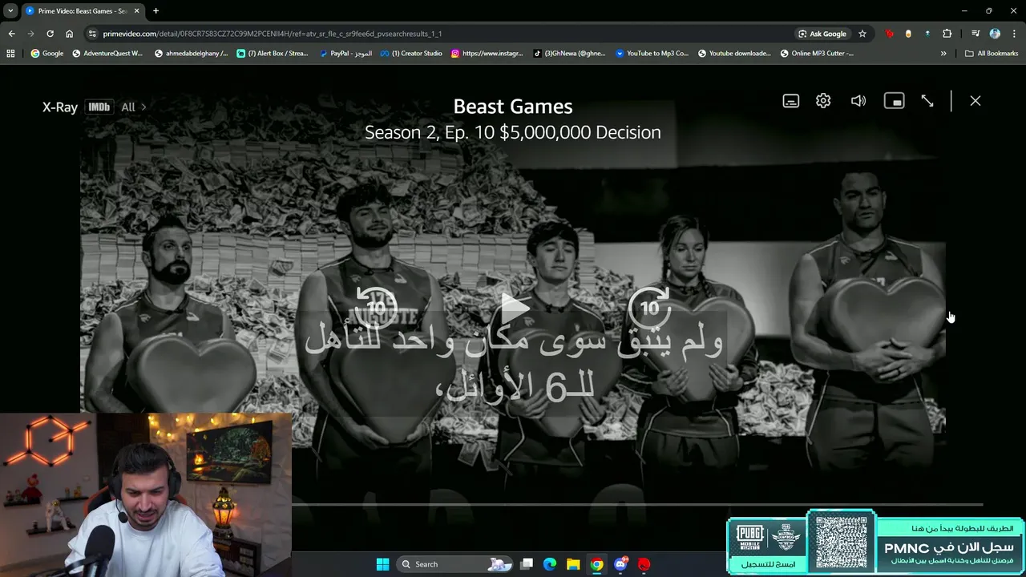
Task: Click the IMDb badge in X-Ray
Action: 99,107
